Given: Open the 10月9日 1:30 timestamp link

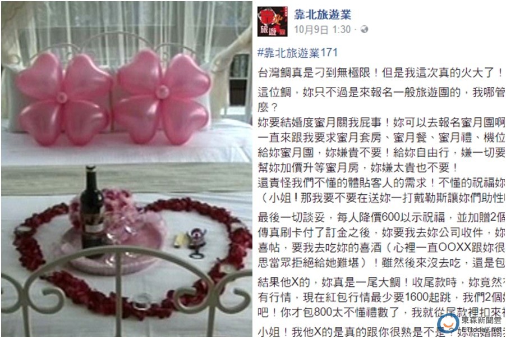Looking at the screenshot, I should (322, 30).
